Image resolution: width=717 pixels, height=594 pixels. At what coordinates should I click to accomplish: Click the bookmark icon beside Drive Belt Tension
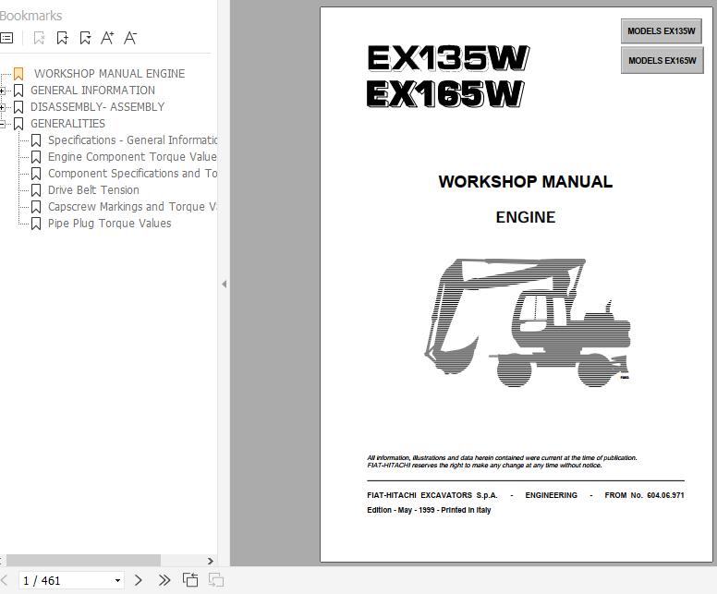click(x=36, y=190)
